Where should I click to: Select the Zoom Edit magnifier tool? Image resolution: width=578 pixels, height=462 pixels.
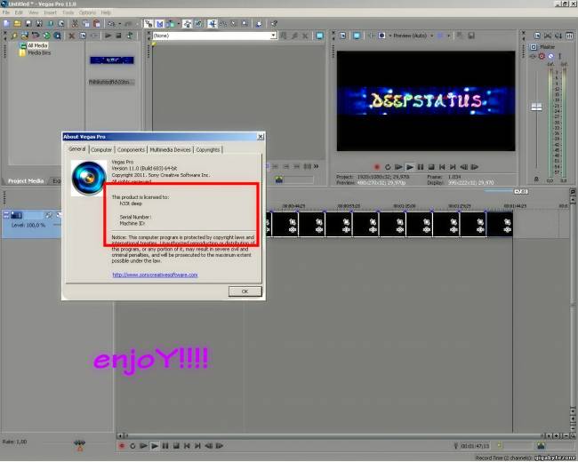click(x=245, y=24)
